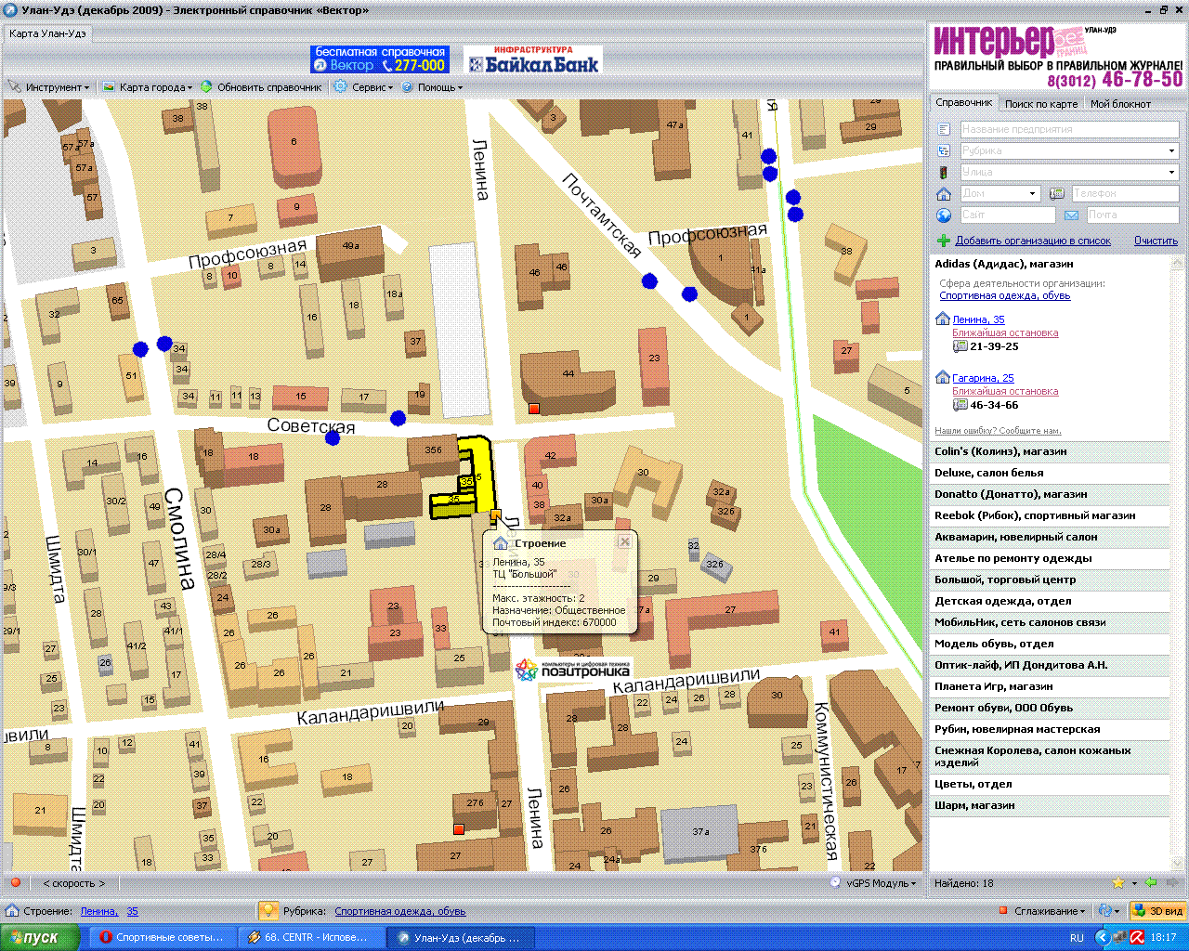Click the globe icon beside Сайт field

click(x=944, y=215)
